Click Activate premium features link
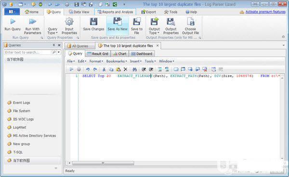289x177 pixels. [265, 12]
